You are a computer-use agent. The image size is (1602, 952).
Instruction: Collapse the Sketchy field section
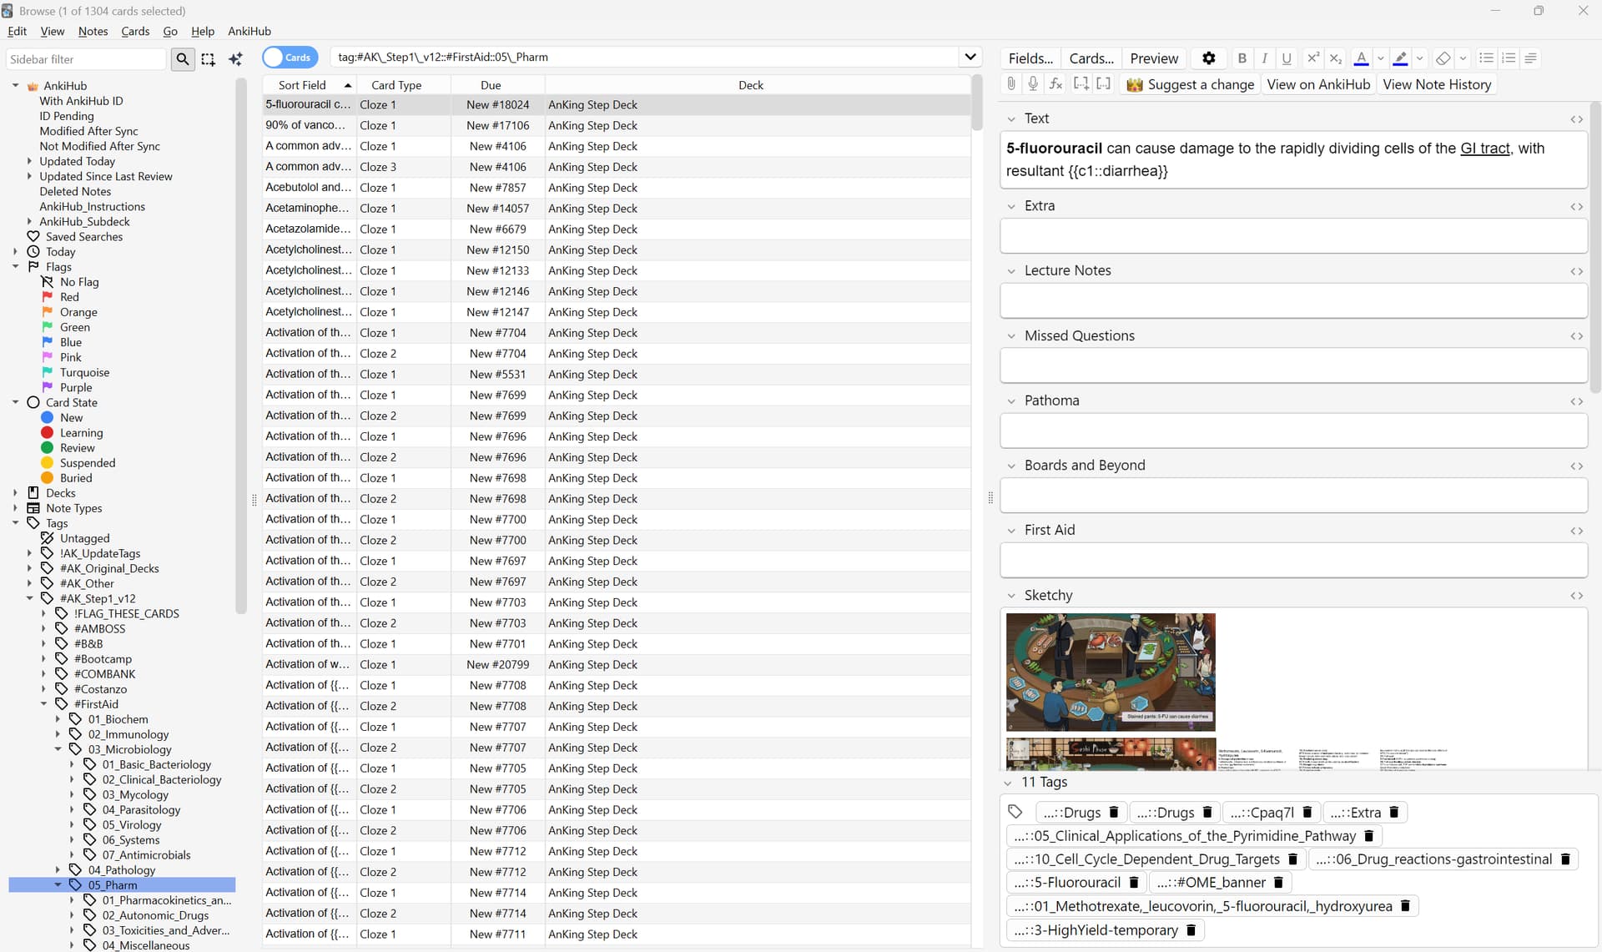(x=1011, y=596)
